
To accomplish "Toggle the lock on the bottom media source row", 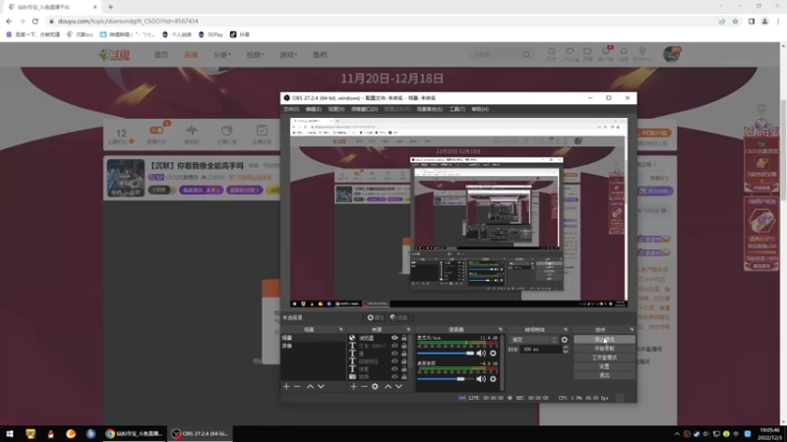I will tap(404, 376).
